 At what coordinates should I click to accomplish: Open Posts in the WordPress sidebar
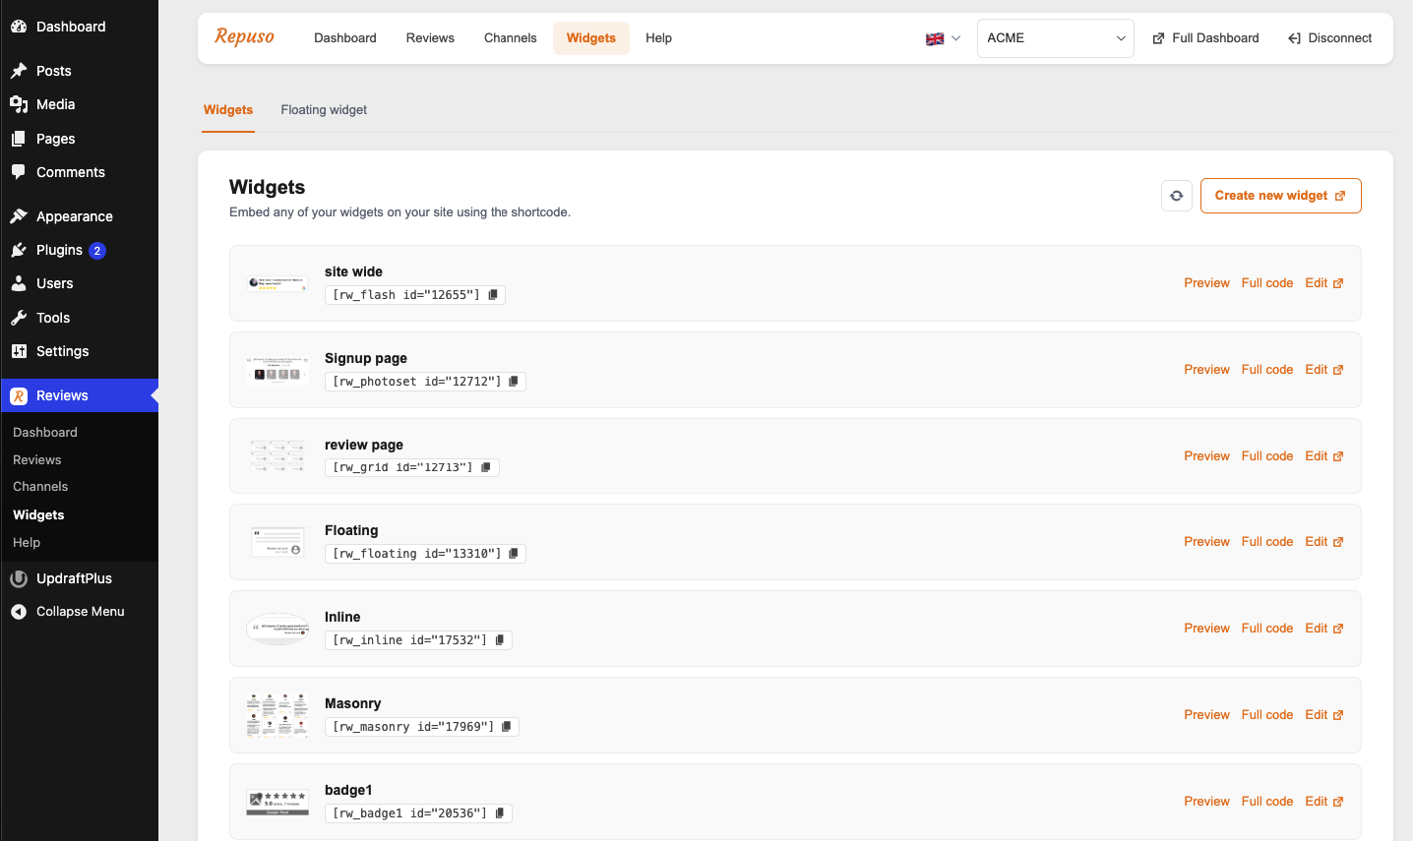[79, 71]
